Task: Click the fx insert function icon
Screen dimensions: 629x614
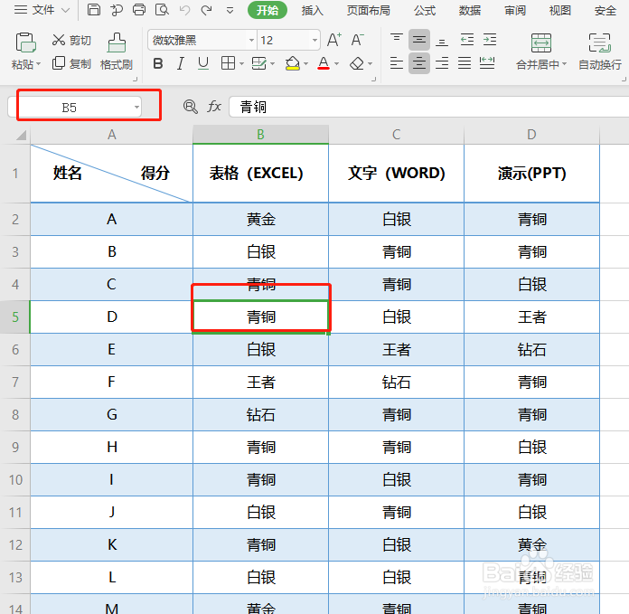Action: point(214,107)
